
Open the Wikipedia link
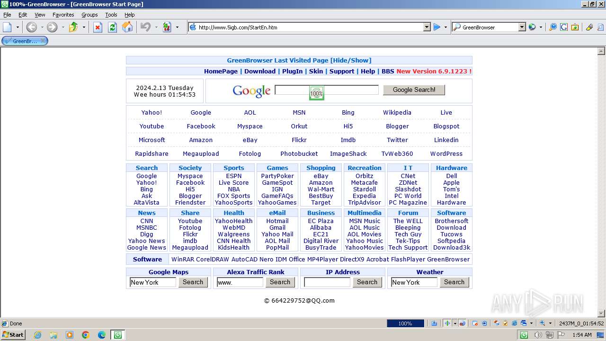397,113
